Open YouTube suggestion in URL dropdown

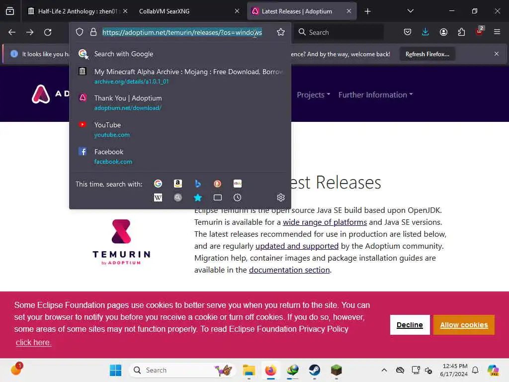[x=180, y=130]
